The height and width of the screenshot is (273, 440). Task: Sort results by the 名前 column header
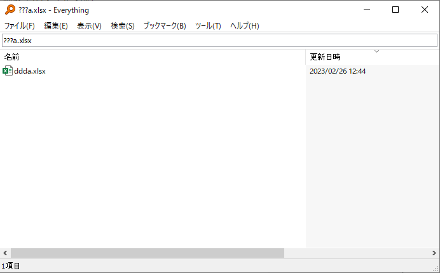153,57
